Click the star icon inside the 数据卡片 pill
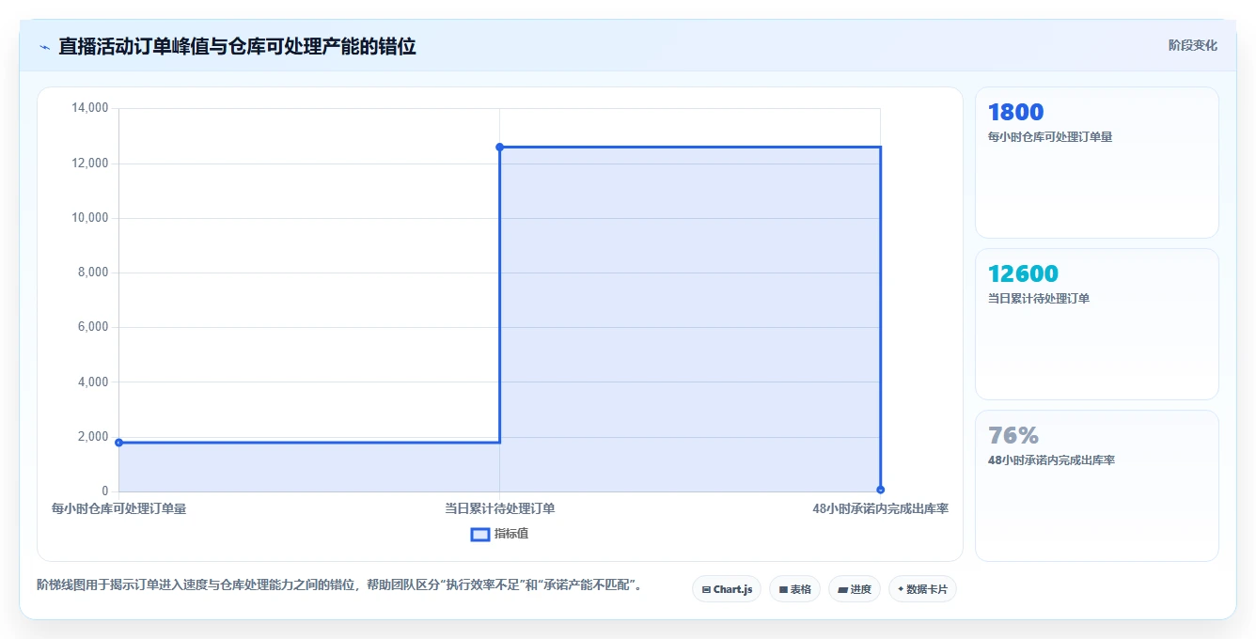1256x639 pixels. tap(901, 589)
